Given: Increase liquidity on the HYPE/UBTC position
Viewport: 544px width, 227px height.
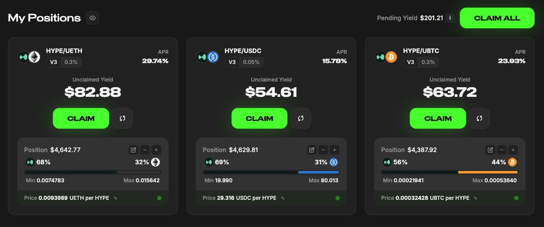Looking at the screenshot, I should [x=512, y=150].
